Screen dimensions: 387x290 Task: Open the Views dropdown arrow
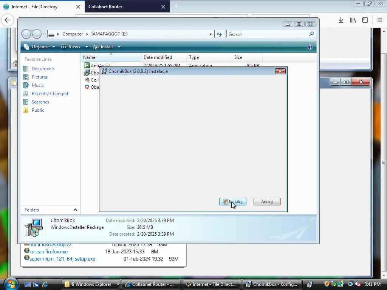87,46
